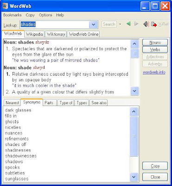Click the X-Ref toolbar button
Screen dimensions: 172x186
click(x=164, y=24)
